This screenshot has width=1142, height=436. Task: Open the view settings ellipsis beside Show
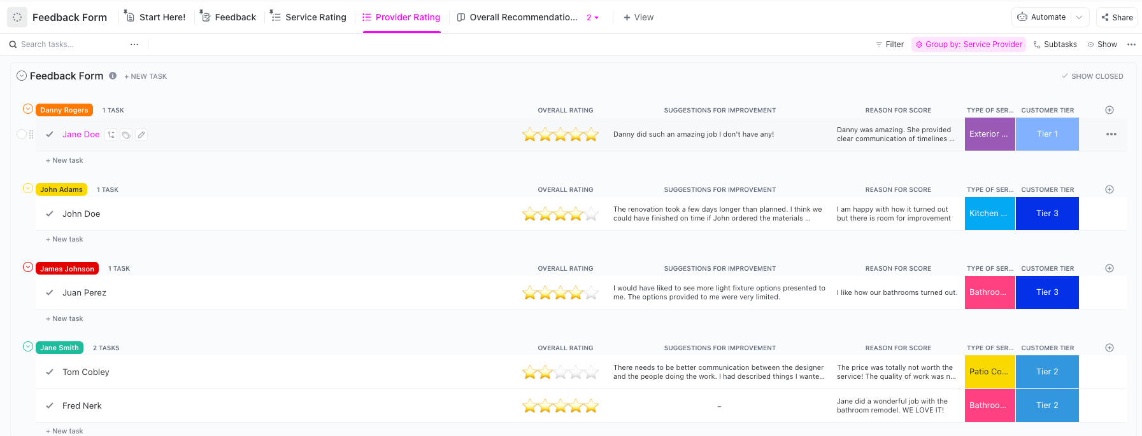point(1131,44)
